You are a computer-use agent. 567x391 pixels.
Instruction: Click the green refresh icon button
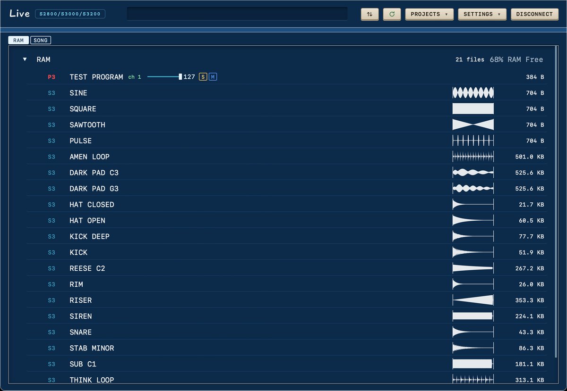click(x=392, y=14)
